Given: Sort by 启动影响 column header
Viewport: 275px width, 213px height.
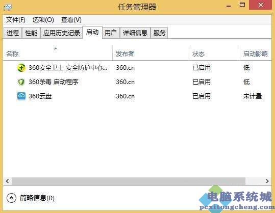Looking at the screenshot, I should click(256, 54).
